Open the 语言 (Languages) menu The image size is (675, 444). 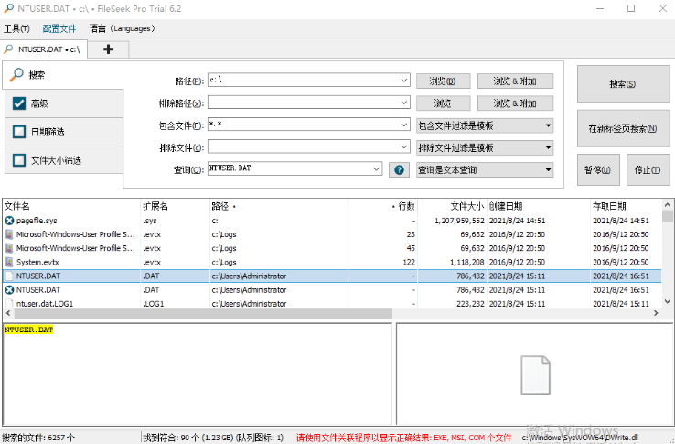coord(122,28)
